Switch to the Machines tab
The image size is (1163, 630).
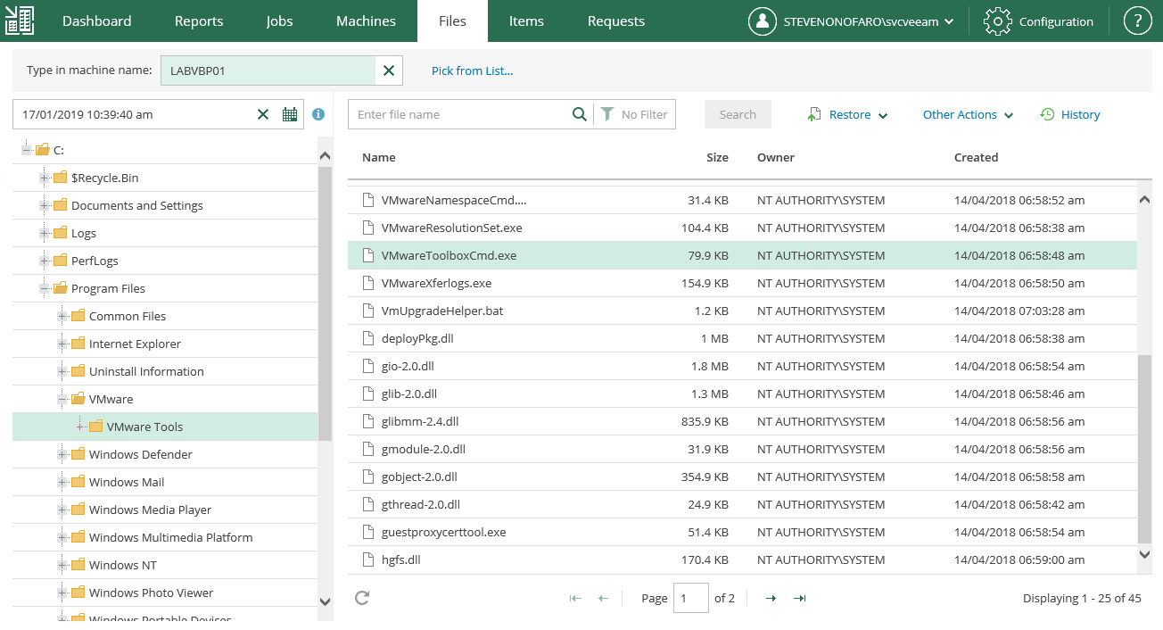pos(366,21)
